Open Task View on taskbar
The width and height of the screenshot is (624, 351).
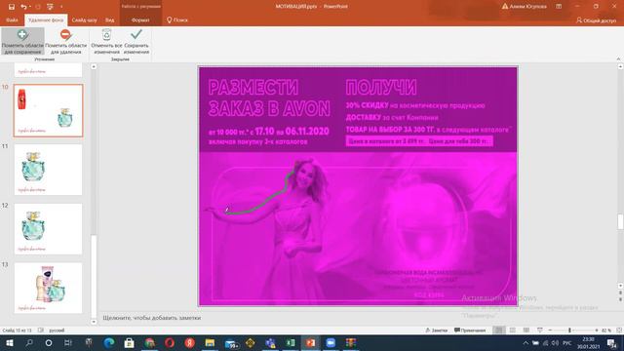click(x=67, y=342)
